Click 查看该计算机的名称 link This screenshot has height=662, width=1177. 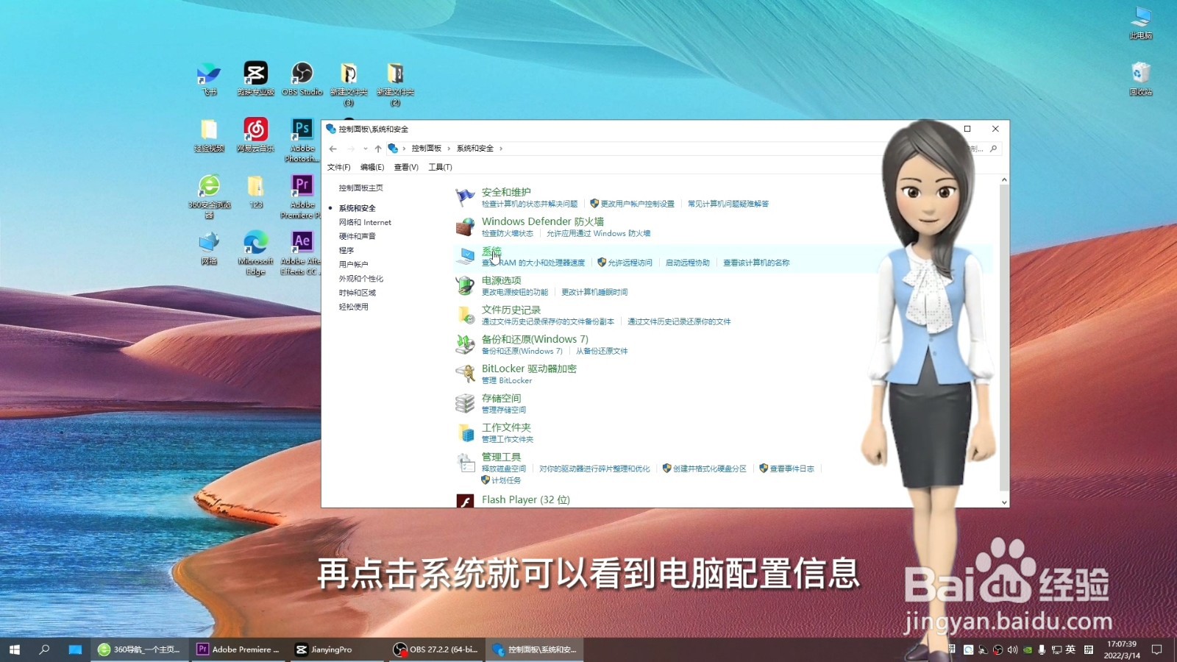pos(756,263)
